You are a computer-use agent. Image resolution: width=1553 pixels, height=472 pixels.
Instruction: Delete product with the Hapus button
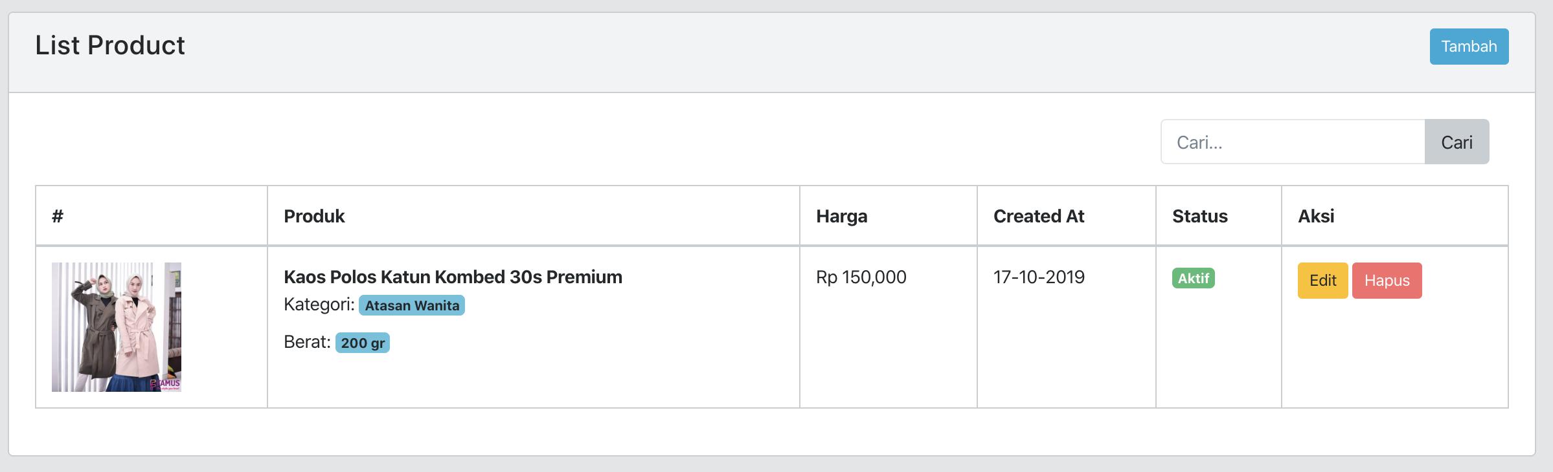[1387, 281]
